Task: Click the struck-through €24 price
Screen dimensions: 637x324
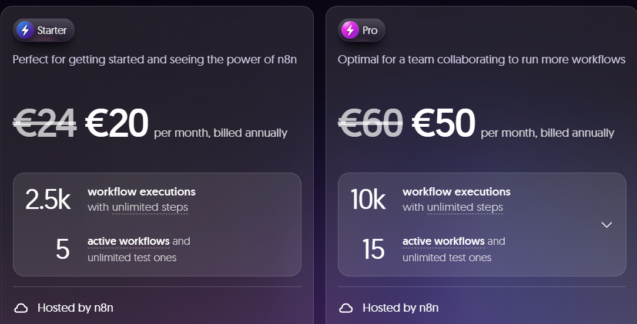Action: tap(45, 123)
